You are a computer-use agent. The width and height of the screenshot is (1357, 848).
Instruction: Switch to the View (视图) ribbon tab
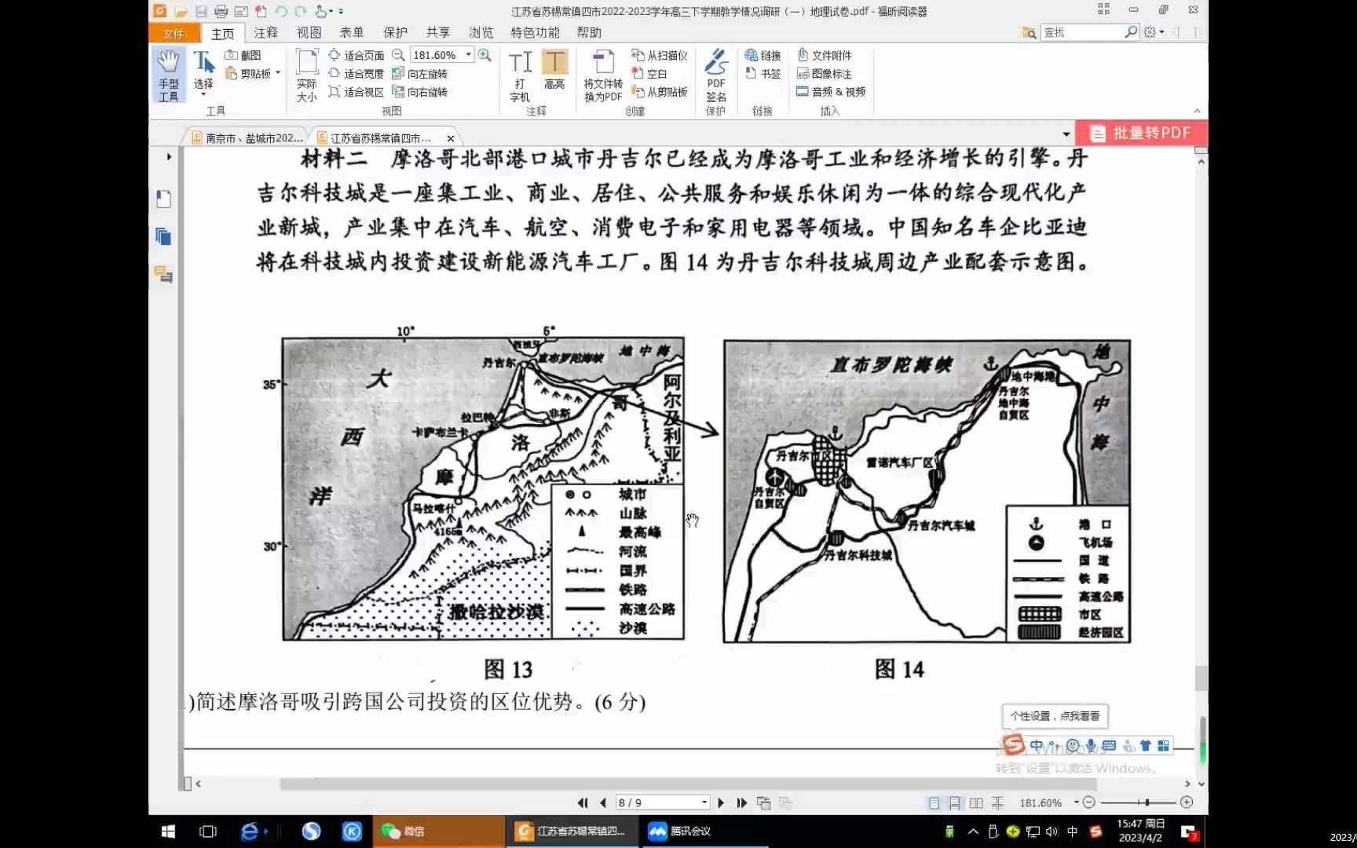pyautogui.click(x=309, y=32)
